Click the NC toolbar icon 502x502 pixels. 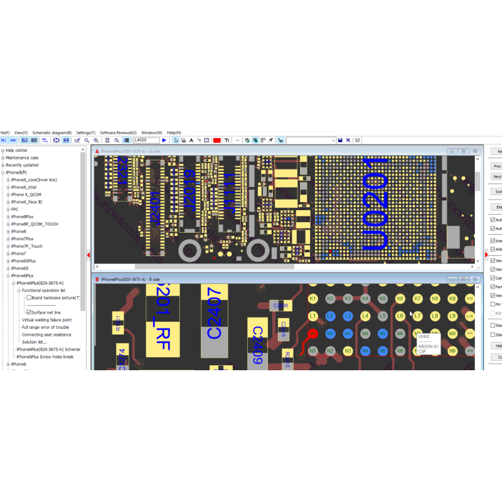click(4, 141)
